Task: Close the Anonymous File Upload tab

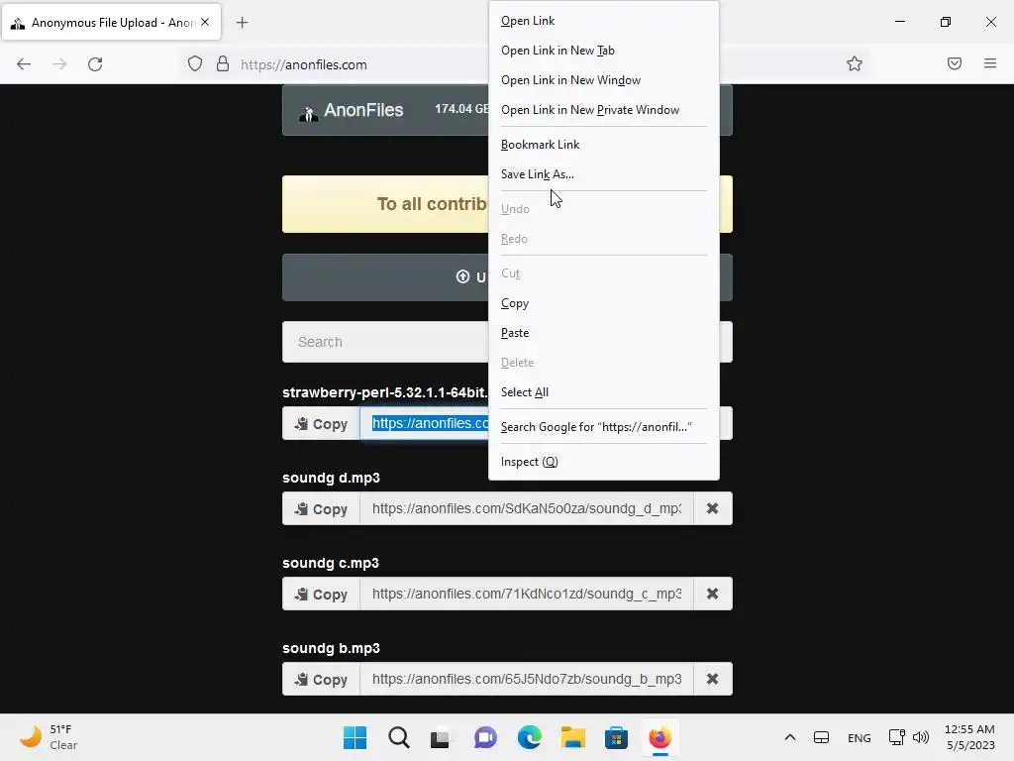Action: 205,22
